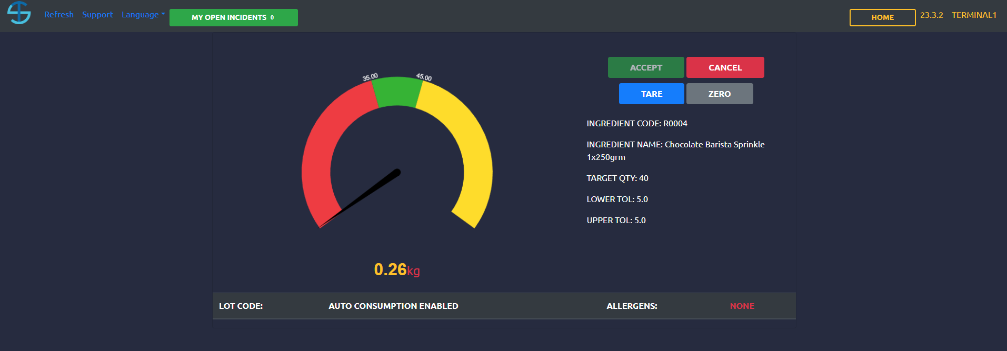Cancel the weighing operation
The height and width of the screenshot is (351, 1007).
tap(725, 67)
